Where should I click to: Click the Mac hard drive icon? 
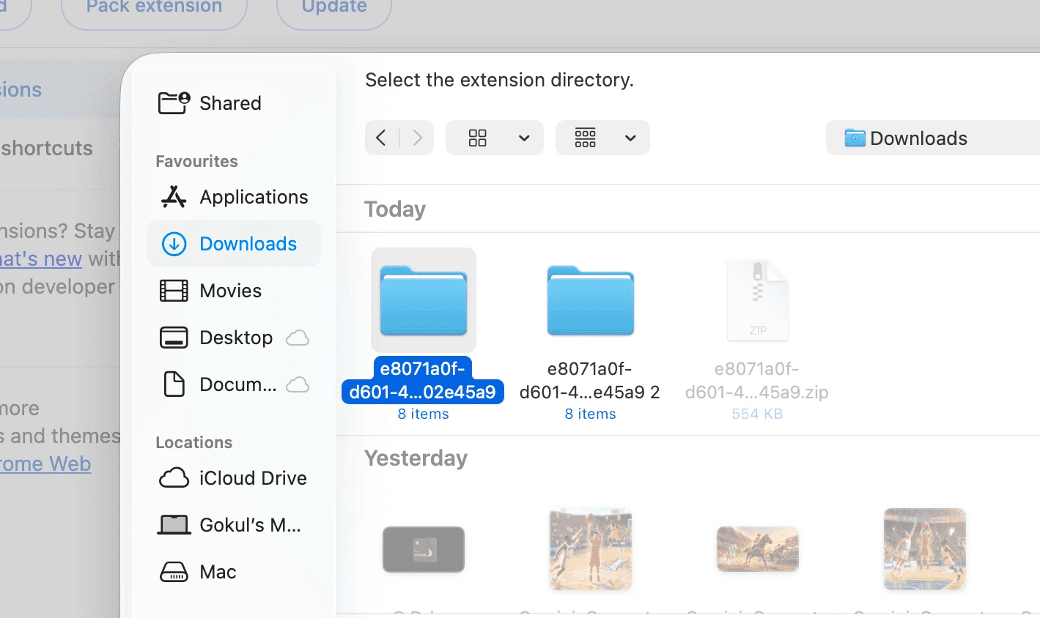[174, 572]
